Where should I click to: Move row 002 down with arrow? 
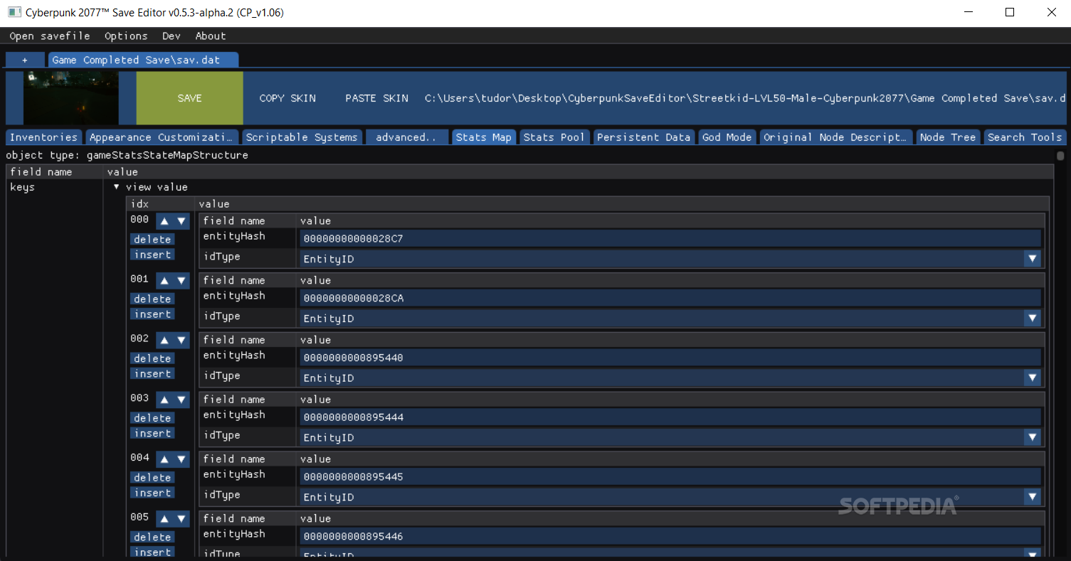181,341
